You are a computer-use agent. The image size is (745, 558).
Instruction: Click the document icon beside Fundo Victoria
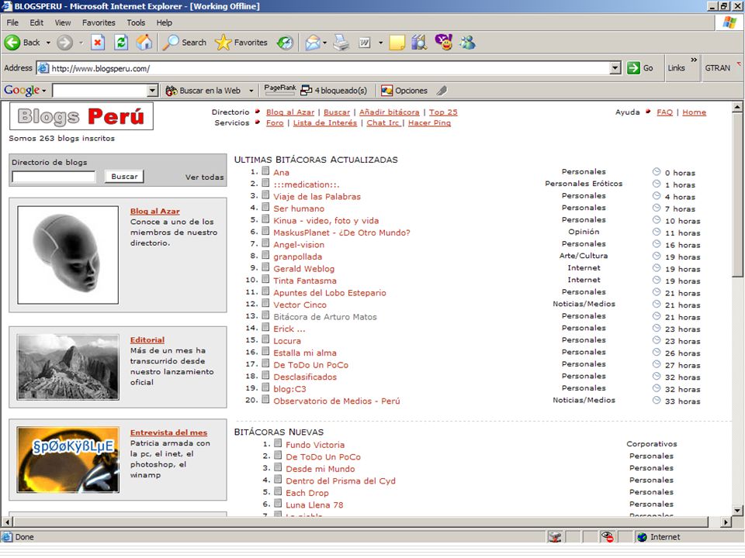click(x=278, y=443)
